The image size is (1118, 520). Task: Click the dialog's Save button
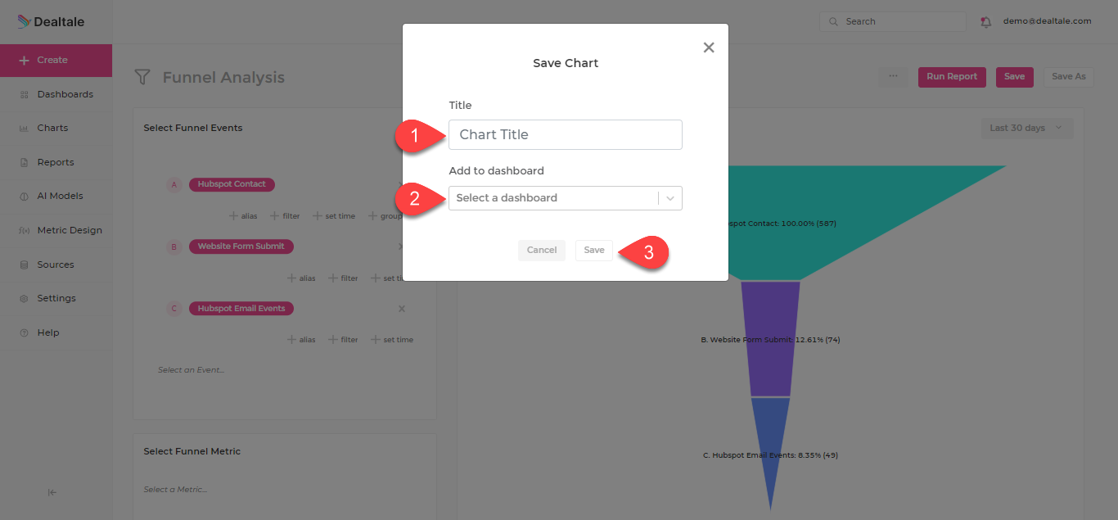594,251
